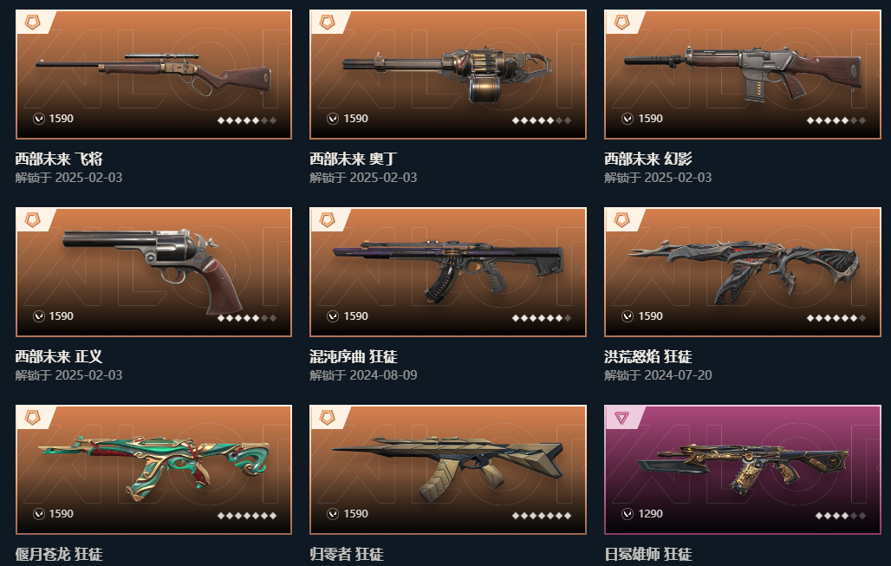Click the VP currency icon on 西部未来 幻影 card
Image resolution: width=891 pixels, height=566 pixels.
[628, 118]
